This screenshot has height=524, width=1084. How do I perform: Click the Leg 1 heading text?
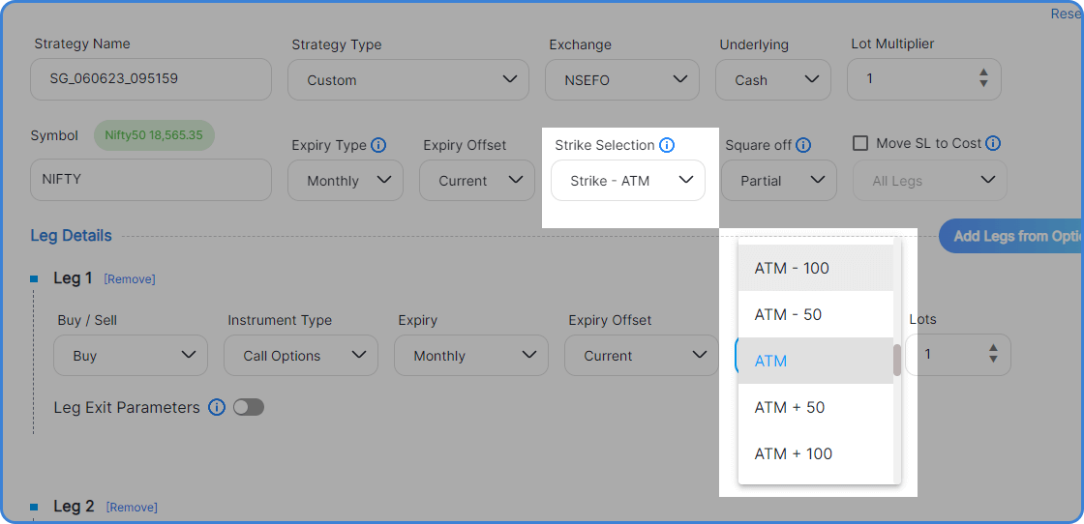pyautogui.click(x=73, y=278)
